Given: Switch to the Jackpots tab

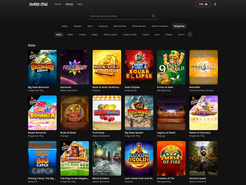Looking at the screenshot, I should point(103,26).
